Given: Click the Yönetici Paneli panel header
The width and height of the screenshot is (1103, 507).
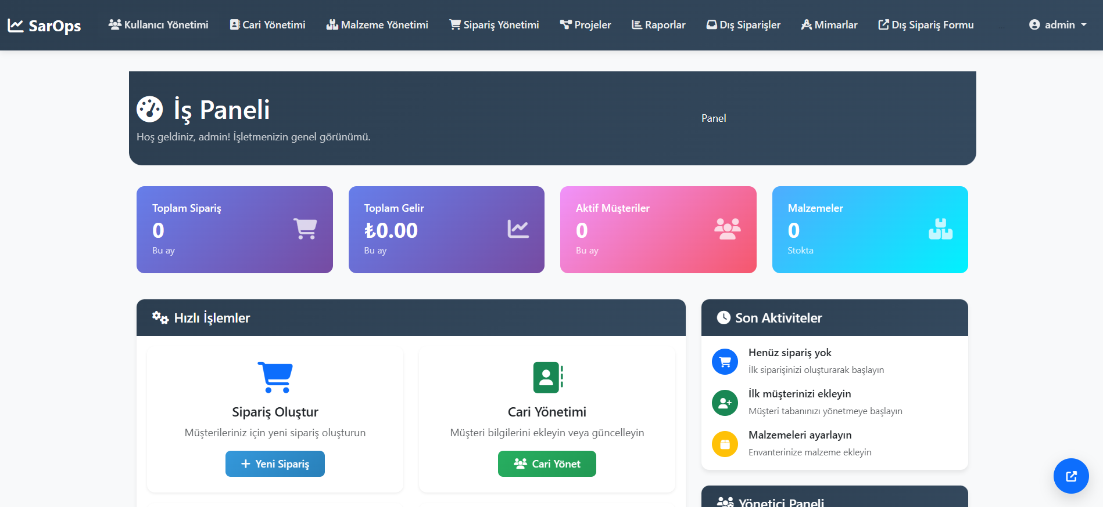Looking at the screenshot, I should click(x=835, y=497).
